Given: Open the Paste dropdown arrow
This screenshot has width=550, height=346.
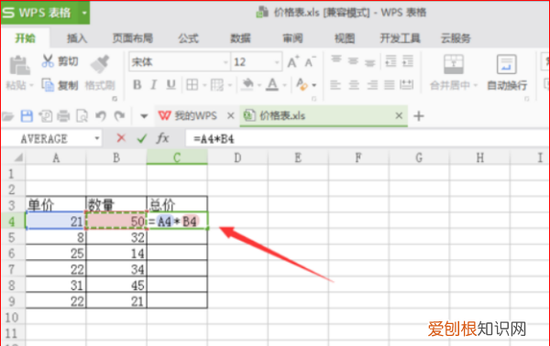Looking at the screenshot, I should tap(31, 85).
